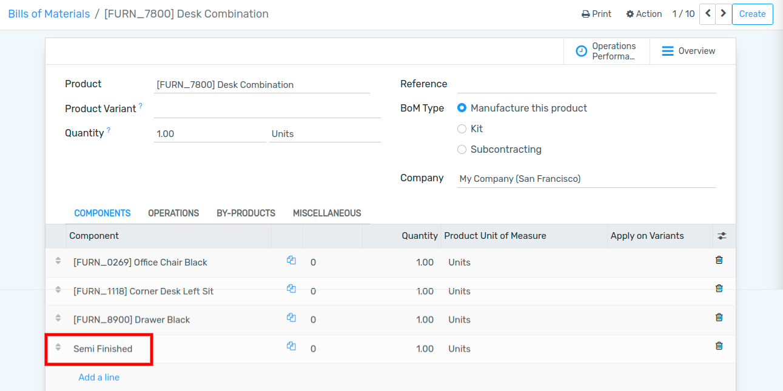Switch to the By-Products tab
The width and height of the screenshot is (783, 391).
tap(246, 213)
